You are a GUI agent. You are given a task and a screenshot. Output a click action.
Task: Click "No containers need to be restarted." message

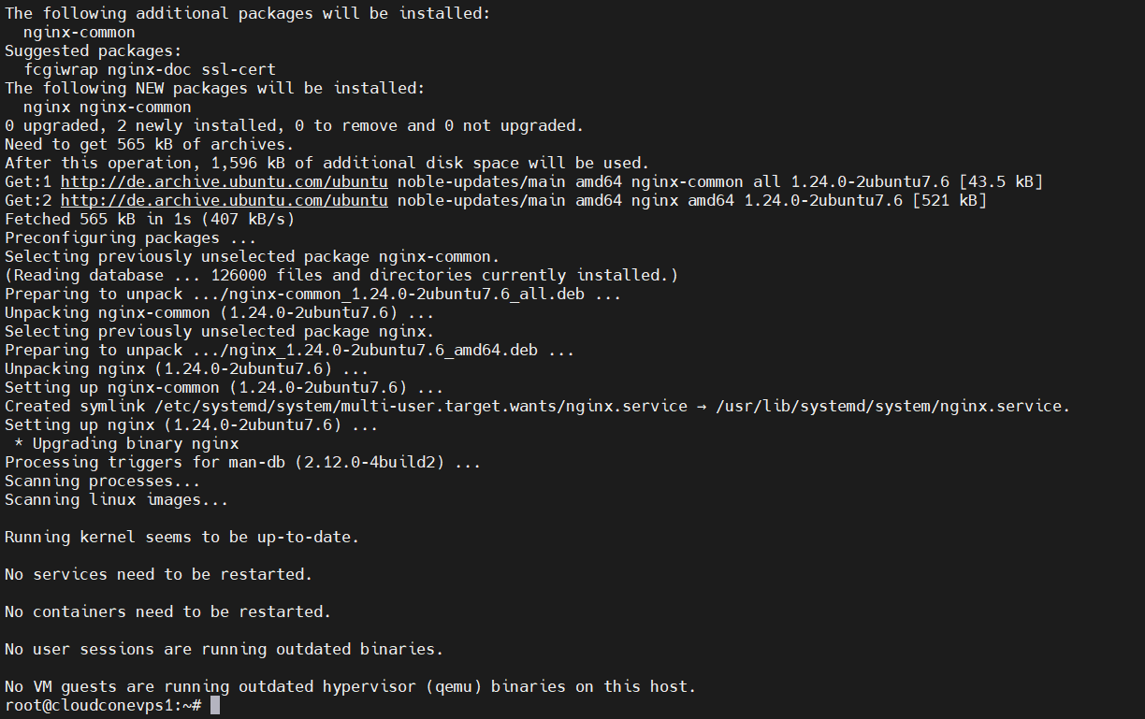(167, 611)
